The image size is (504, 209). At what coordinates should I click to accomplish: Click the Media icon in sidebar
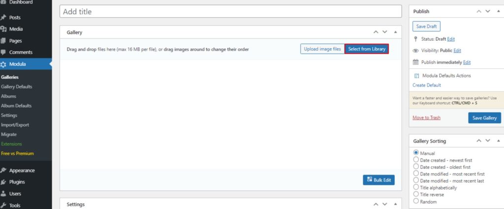click(4, 29)
